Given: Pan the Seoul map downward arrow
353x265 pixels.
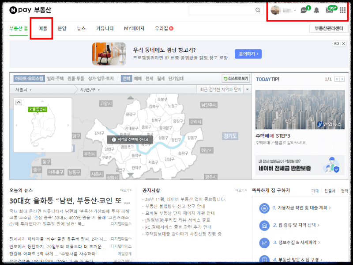Looking at the screenshot, I should (130, 174).
